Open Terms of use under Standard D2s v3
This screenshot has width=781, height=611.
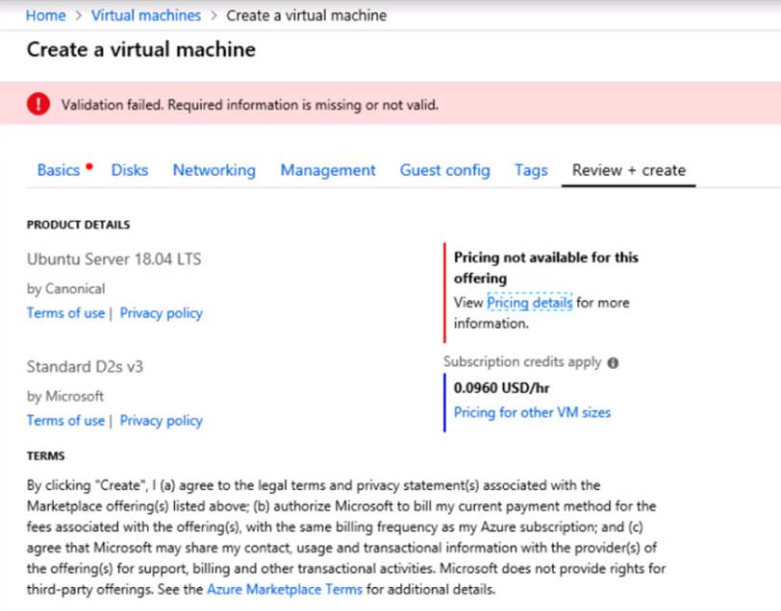tap(65, 421)
